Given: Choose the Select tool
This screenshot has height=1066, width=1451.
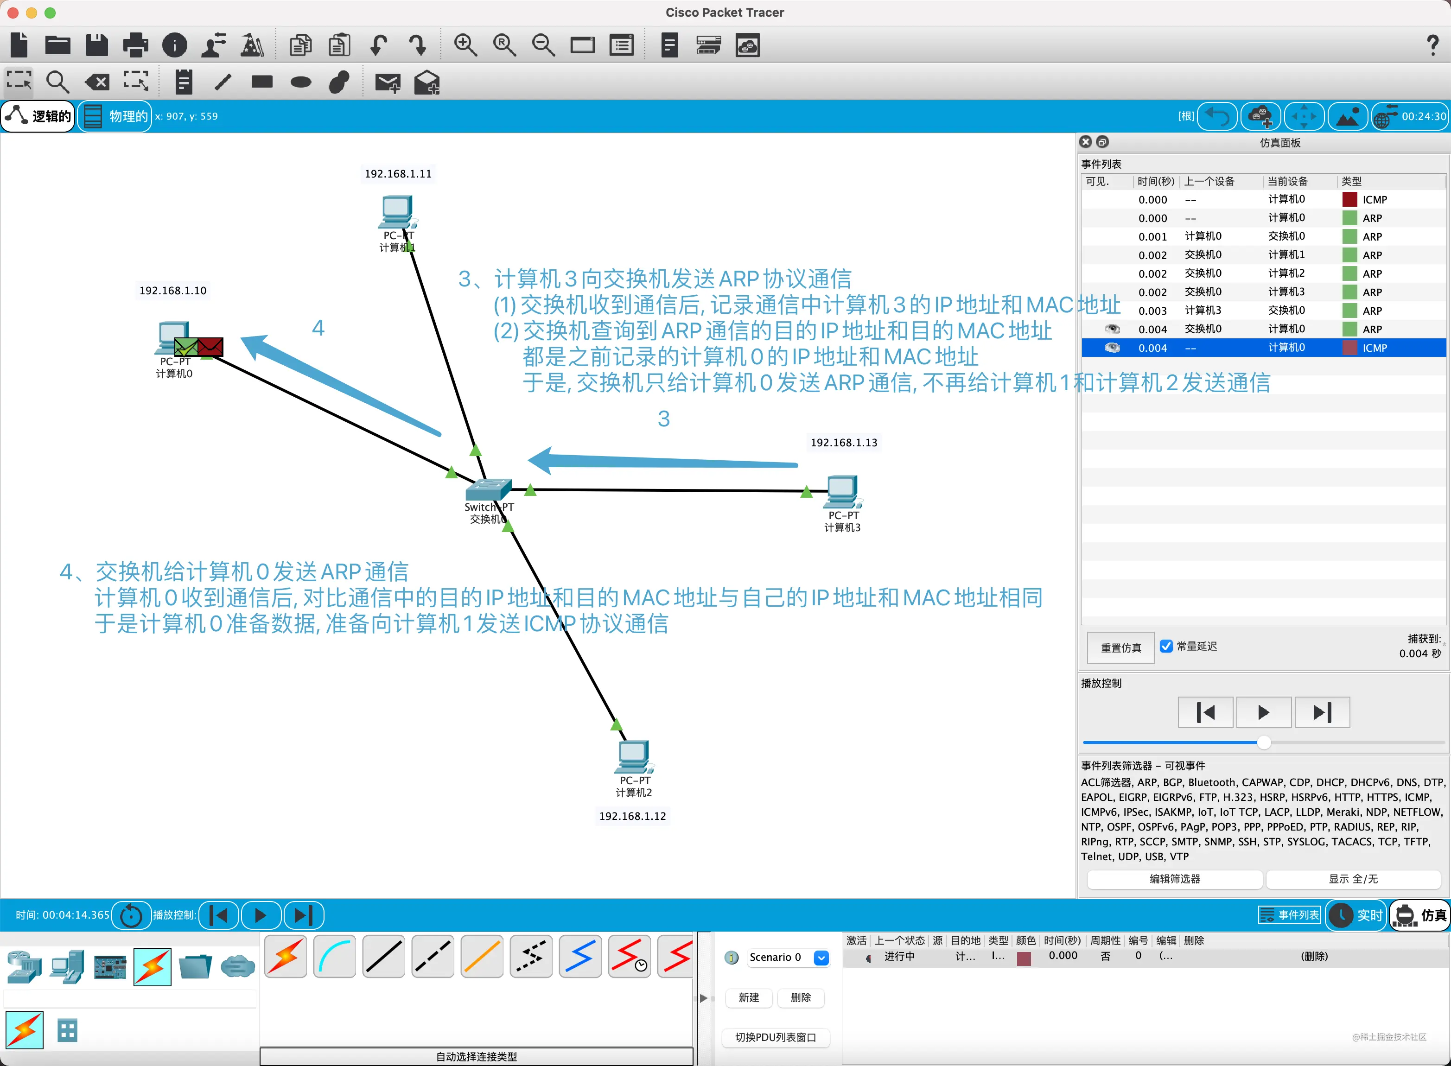Looking at the screenshot, I should coord(19,81).
